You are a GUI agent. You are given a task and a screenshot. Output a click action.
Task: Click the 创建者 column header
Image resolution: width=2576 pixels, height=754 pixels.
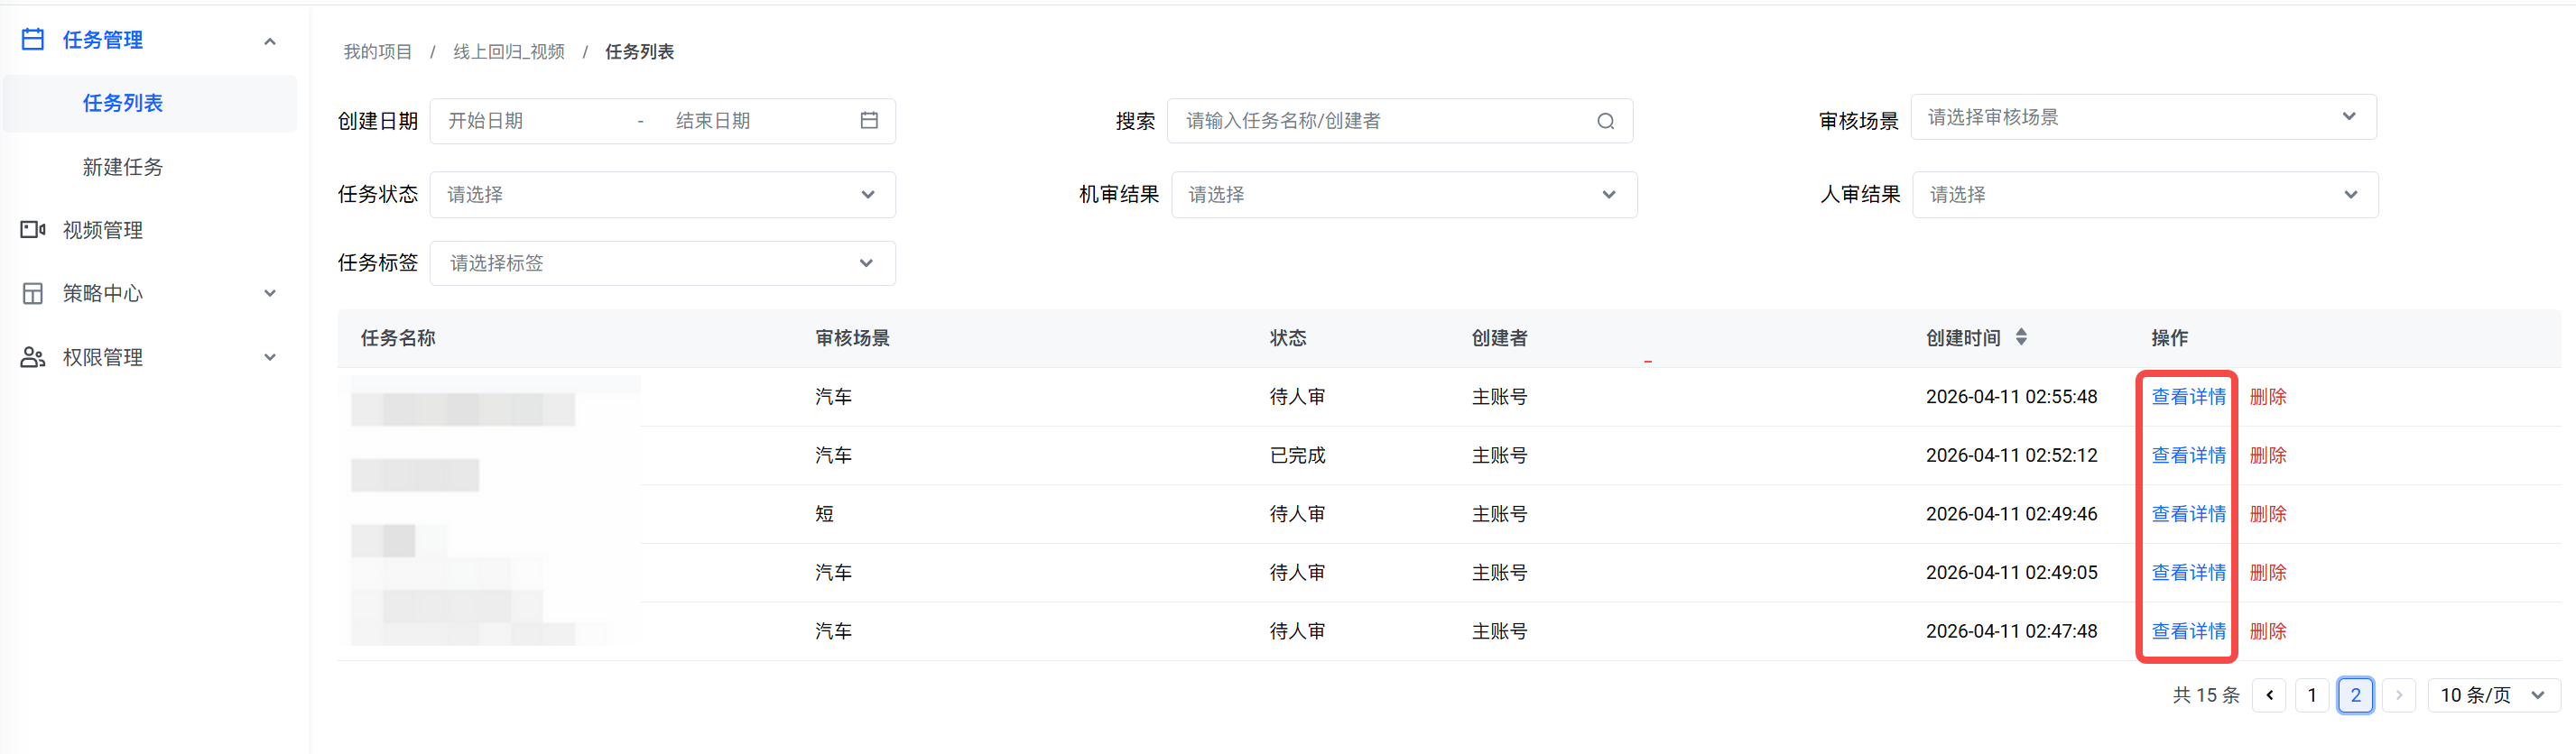[1499, 337]
